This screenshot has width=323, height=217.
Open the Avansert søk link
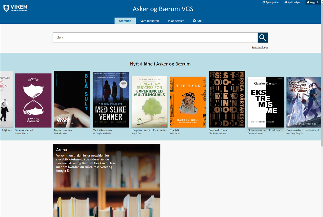[x=260, y=47]
